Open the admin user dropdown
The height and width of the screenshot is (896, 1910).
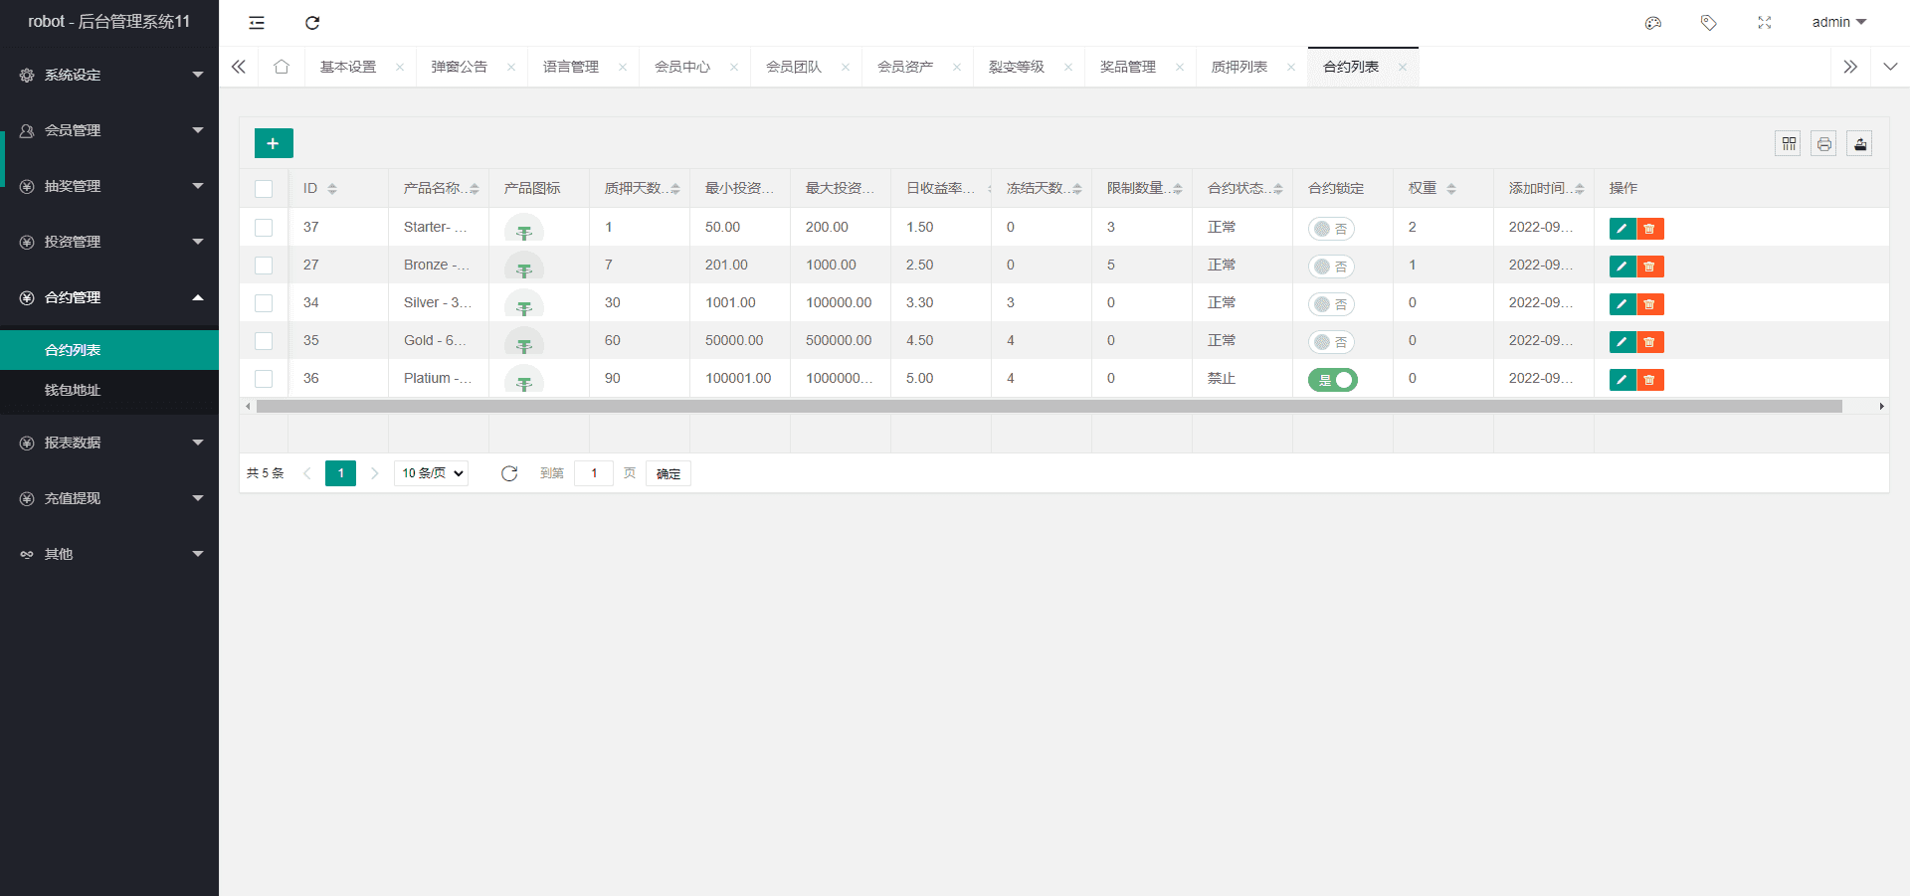coord(1838,22)
